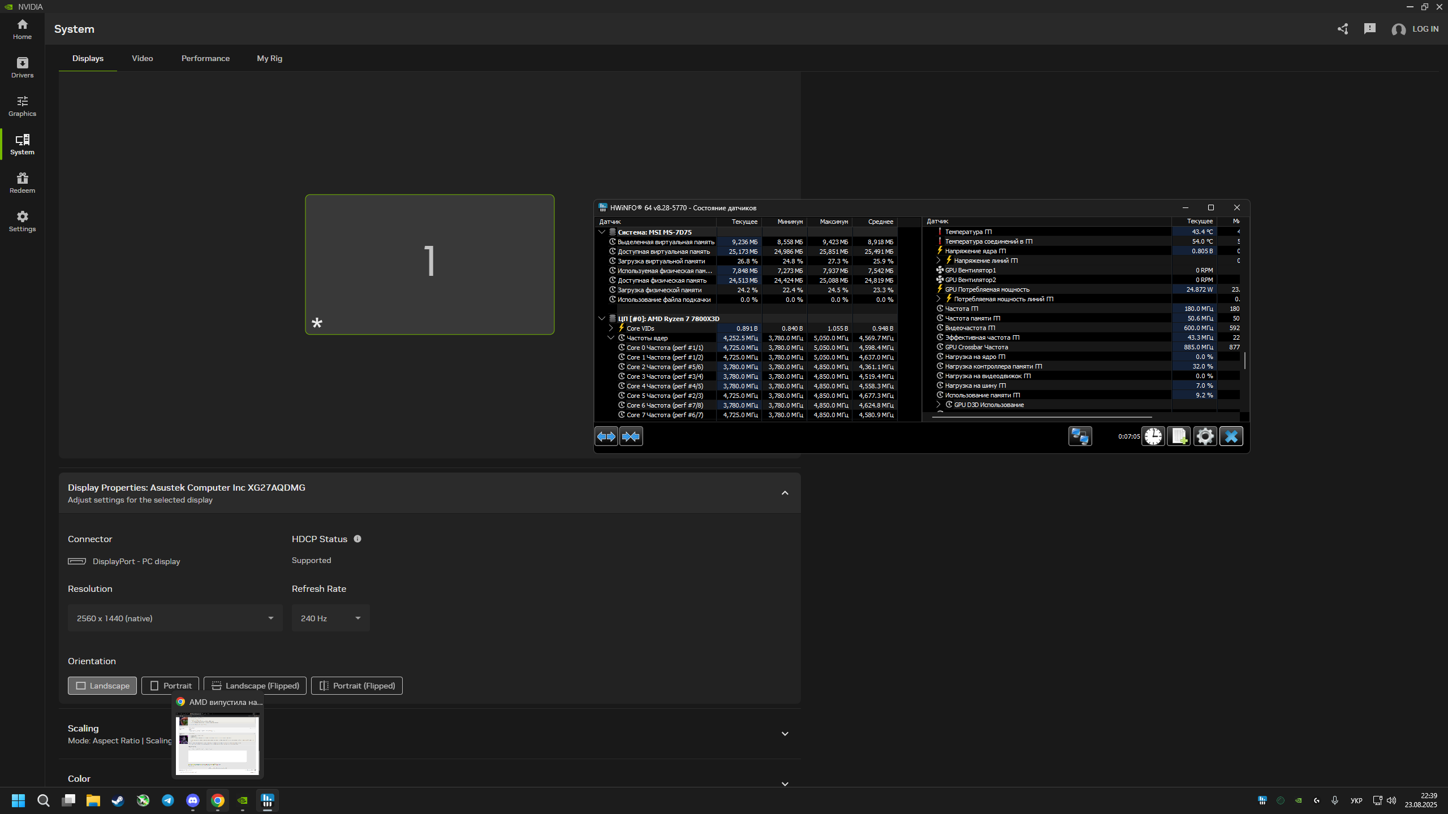Click the Chrome preview thumbnail AMD випустила
The width and height of the screenshot is (1448, 814).
click(218, 743)
